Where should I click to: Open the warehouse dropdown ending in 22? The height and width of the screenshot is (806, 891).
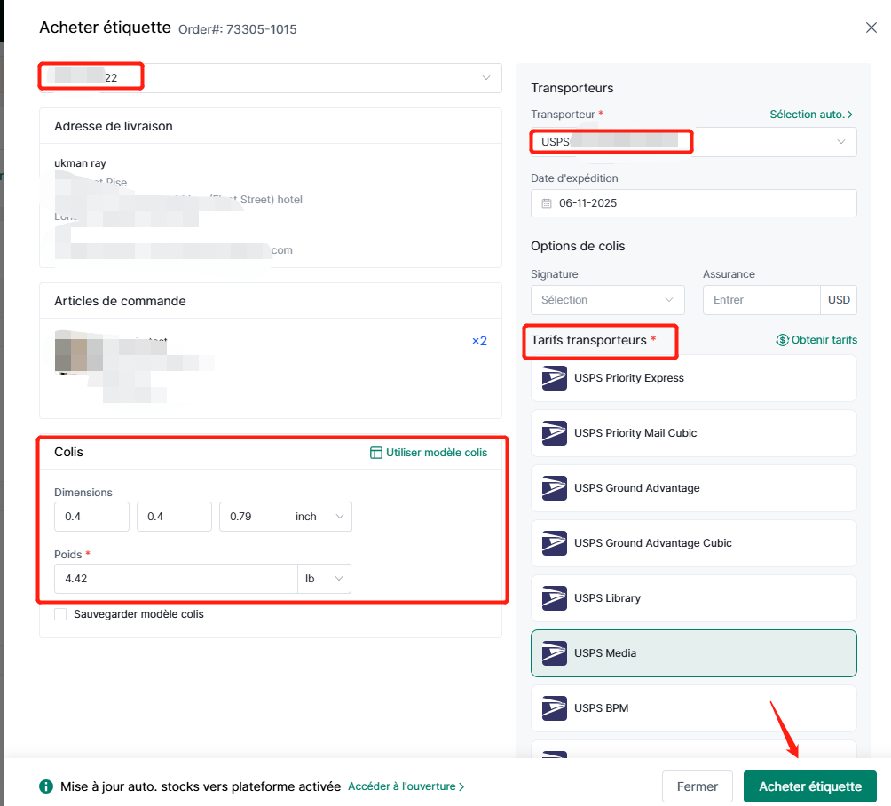click(x=271, y=78)
